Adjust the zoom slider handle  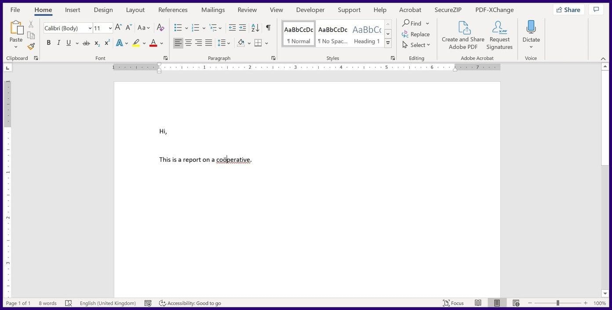pos(557,303)
